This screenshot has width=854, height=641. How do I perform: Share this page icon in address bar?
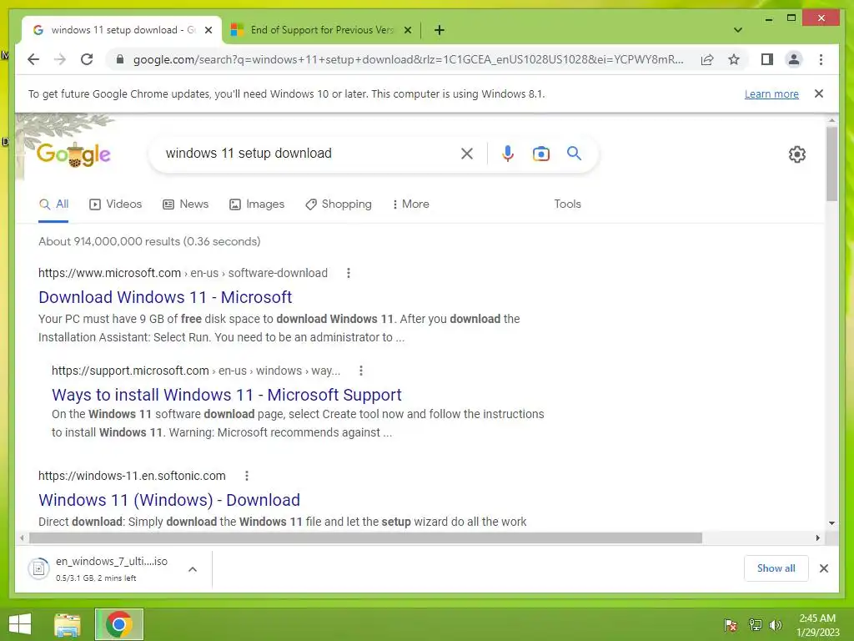(x=707, y=59)
